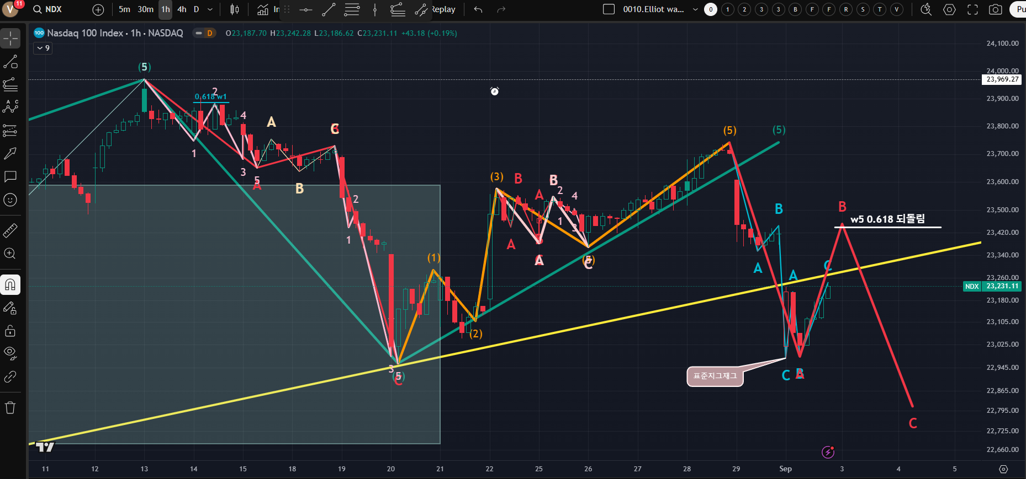Expand the collapsed indicator legend showing 9

coord(43,48)
